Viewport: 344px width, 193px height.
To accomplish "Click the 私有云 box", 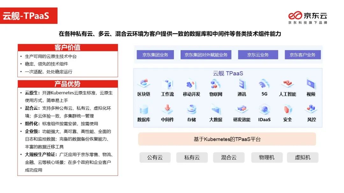I will (x=192, y=157).
